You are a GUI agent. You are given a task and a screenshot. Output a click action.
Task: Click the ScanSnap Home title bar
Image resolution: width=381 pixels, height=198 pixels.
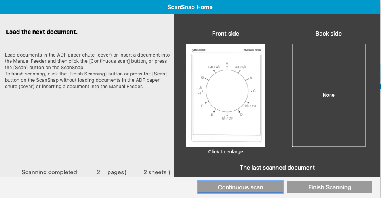click(x=190, y=7)
